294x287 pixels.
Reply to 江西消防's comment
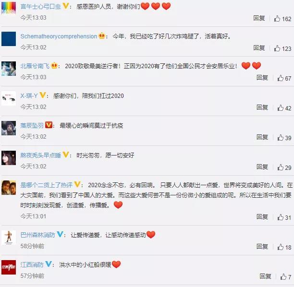coord(265,276)
